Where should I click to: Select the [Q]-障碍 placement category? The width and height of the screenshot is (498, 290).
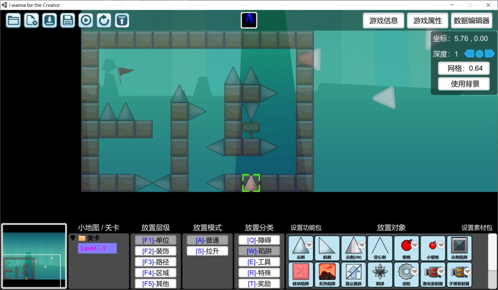pos(259,240)
